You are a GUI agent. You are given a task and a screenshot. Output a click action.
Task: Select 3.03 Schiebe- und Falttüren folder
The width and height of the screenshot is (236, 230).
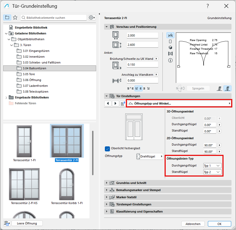click(x=38, y=62)
